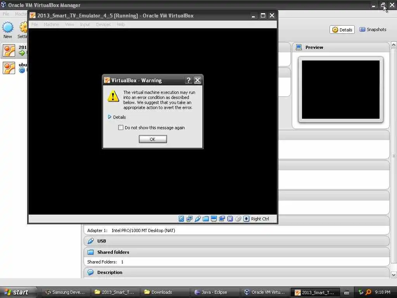Image resolution: width=397 pixels, height=298 pixels.
Task: Select the 2013 Smart TV VM entry icon
Action: [9, 51]
